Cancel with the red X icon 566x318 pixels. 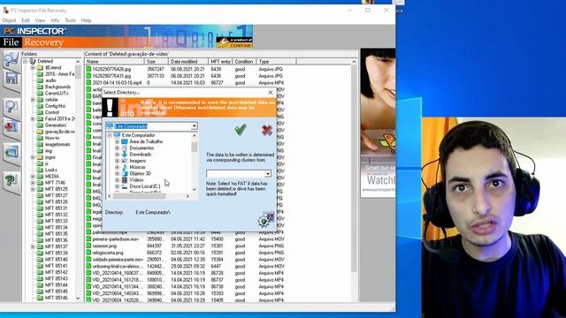(267, 130)
